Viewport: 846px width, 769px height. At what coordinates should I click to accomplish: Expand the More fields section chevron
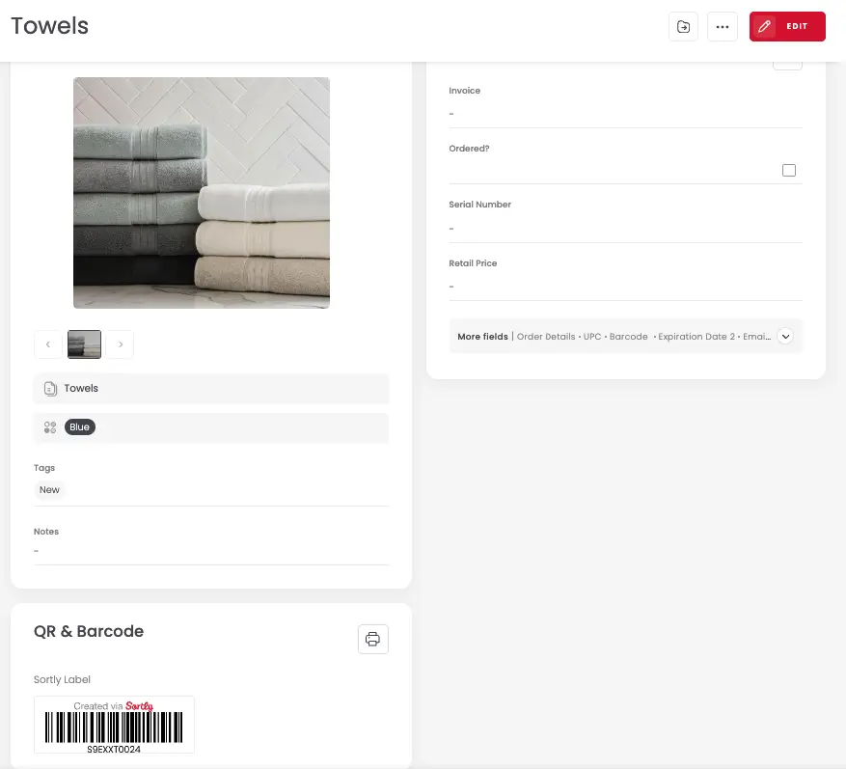pyautogui.click(x=785, y=337)
